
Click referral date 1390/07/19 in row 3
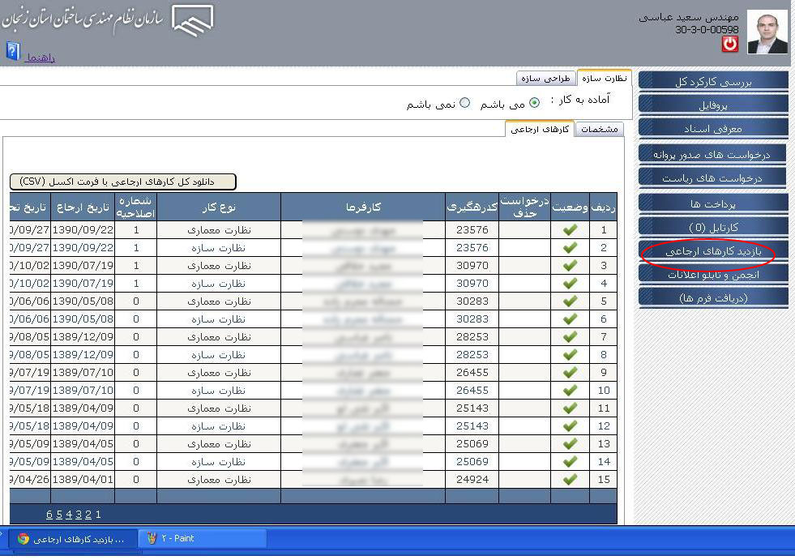click(x=83, y=265)
